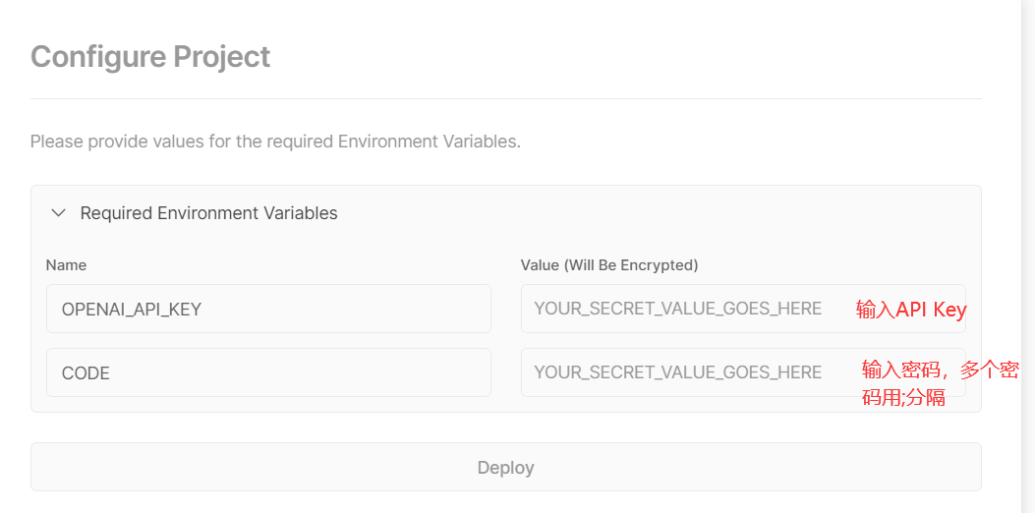Focus the OPENAI_API_KEY name field
Screen dimensions: 1035x513
pyautogui.click(x=268, y=309)
